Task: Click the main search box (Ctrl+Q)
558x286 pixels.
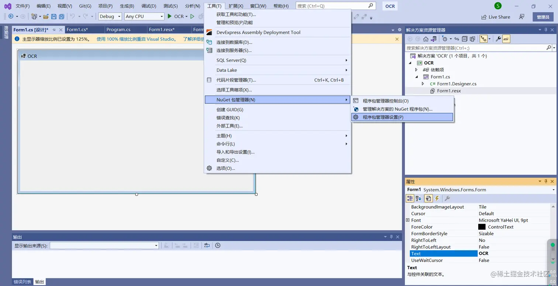Action: [x=336, y=6]
